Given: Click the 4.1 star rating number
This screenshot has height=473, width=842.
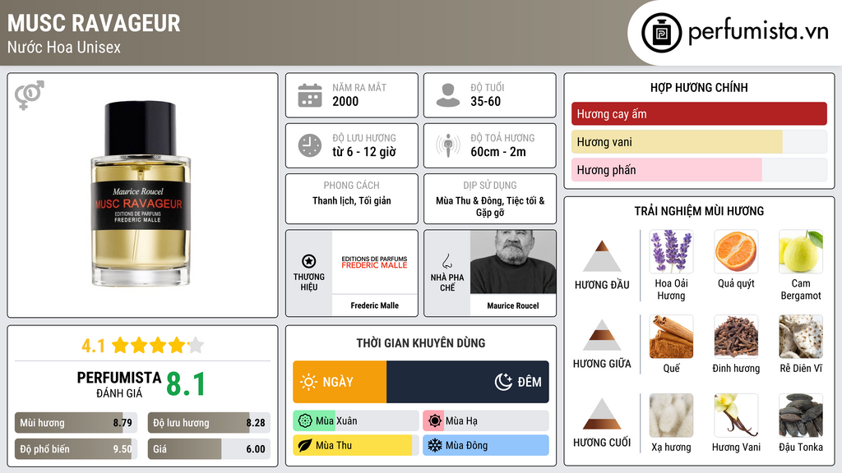Looking at the screenshot, I should pos(94,346).
